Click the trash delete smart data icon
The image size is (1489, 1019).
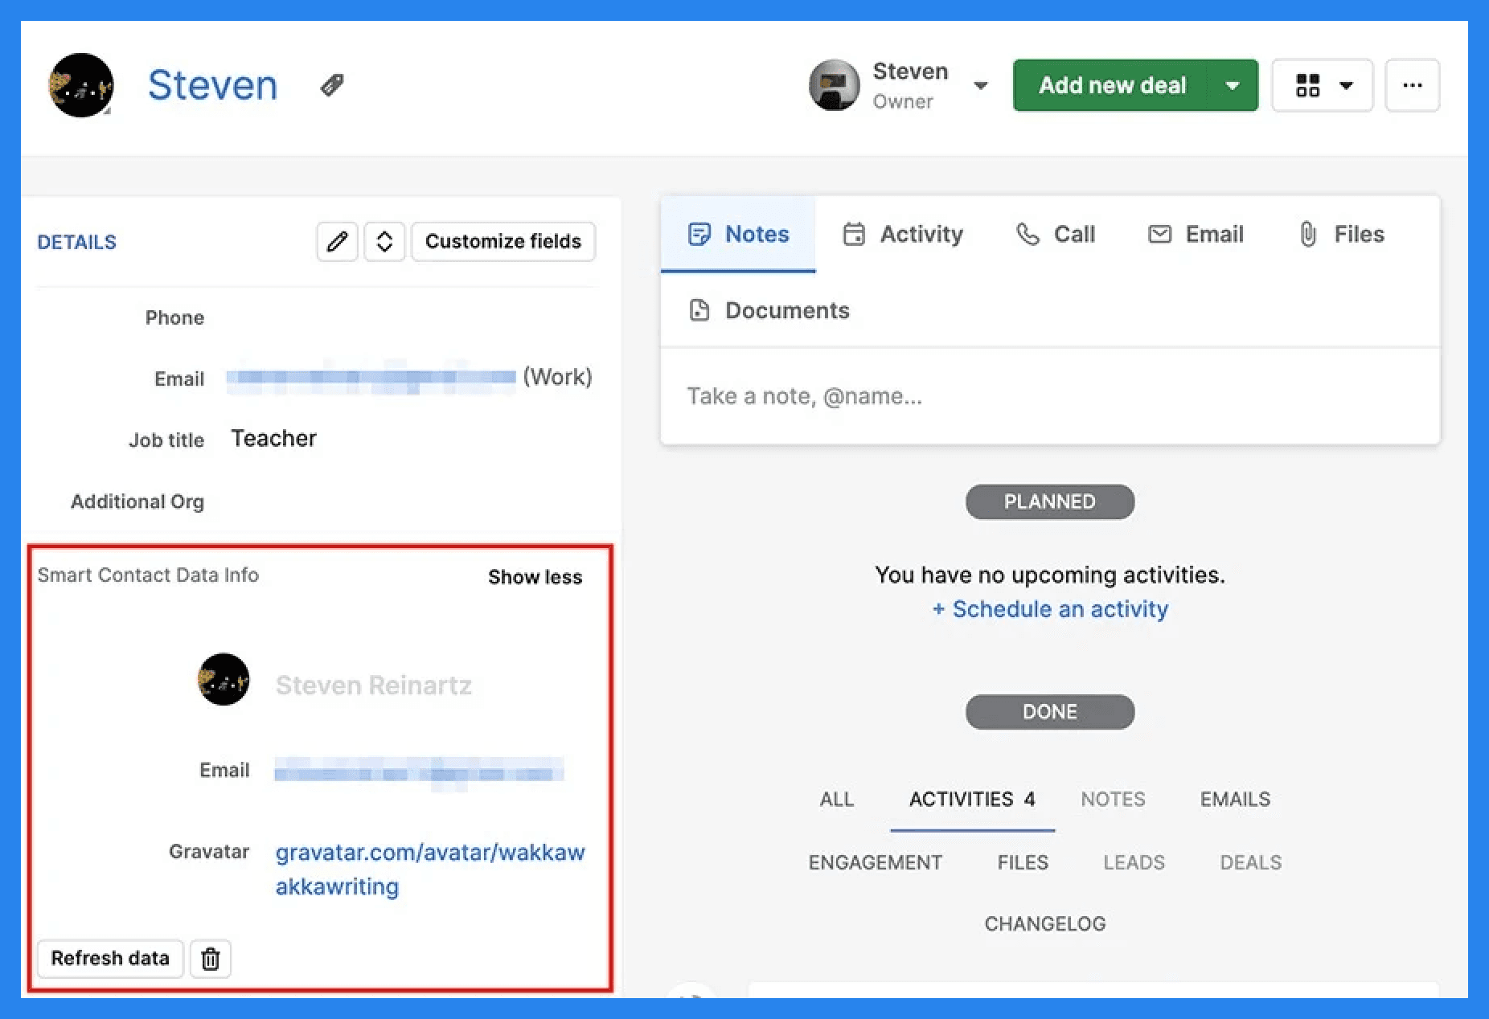pos(211,958)
